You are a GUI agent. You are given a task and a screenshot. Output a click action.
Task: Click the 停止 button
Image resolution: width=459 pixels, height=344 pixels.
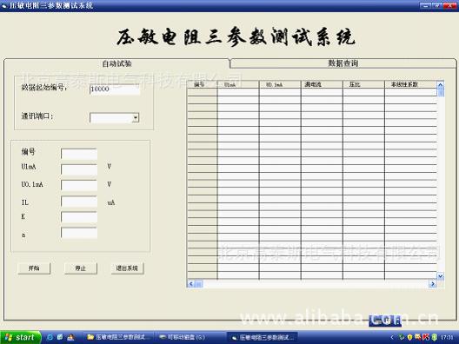(81, 268)
